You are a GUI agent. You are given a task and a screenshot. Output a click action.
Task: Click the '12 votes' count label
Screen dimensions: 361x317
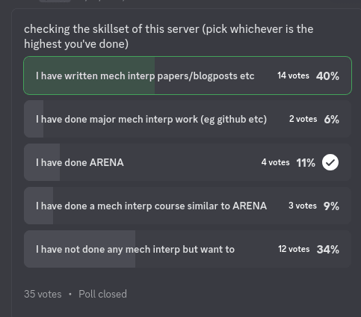click(x=294, y=249)
